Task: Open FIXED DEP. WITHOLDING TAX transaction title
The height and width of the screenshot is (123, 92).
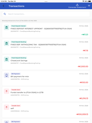Action: (x=38, y=45)
